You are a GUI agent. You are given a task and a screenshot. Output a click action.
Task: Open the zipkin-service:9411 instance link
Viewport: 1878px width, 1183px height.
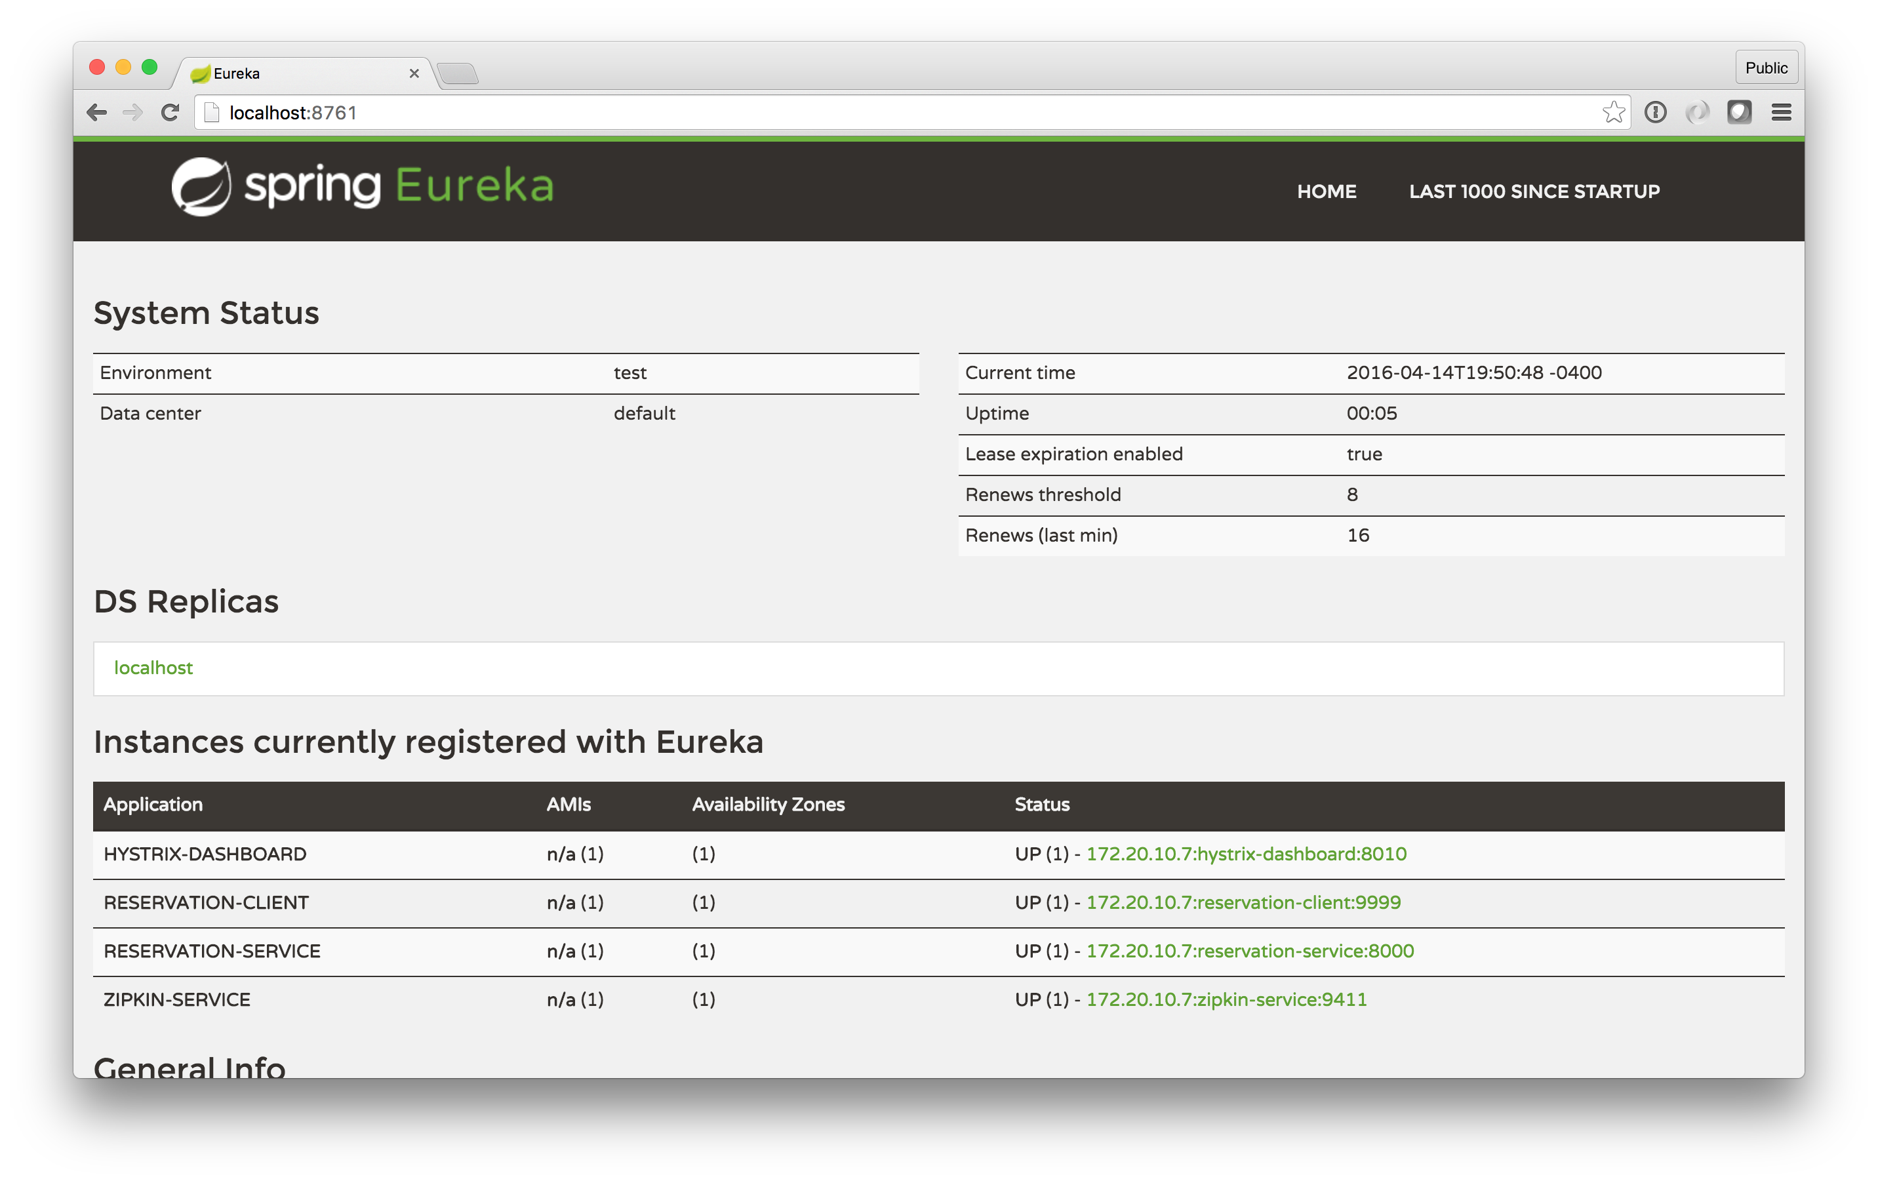pyautogui.click(x=1226, y=1000)
